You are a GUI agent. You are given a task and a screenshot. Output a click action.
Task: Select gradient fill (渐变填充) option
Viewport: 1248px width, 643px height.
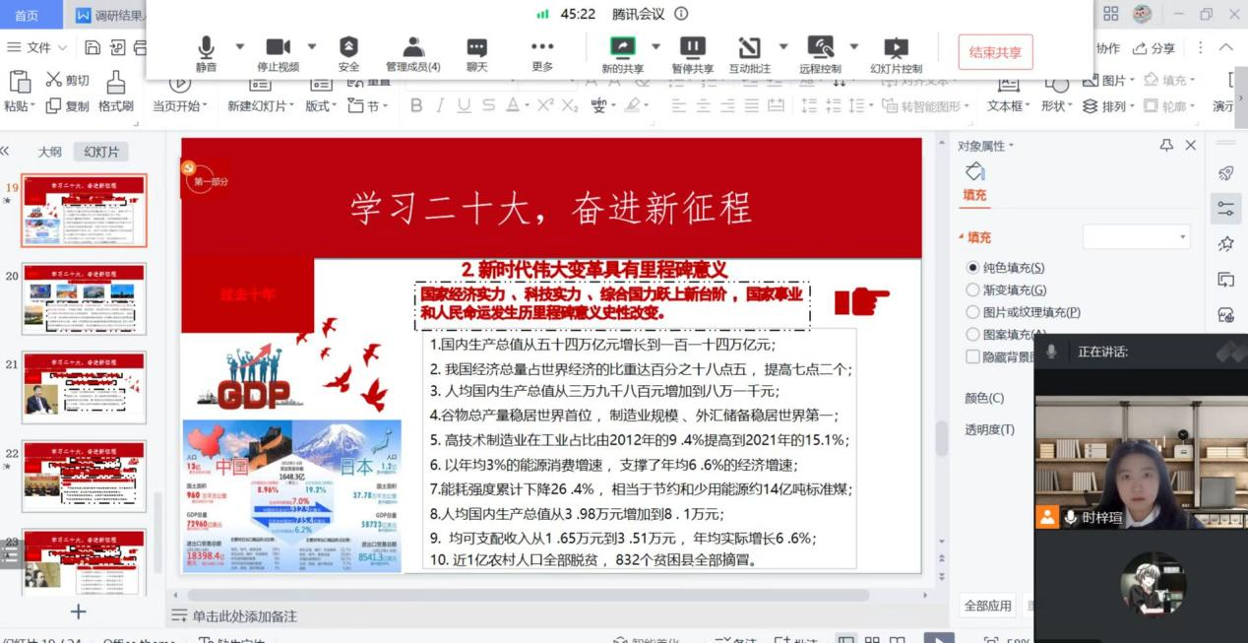pyautogui.click(x=973, y=290)
